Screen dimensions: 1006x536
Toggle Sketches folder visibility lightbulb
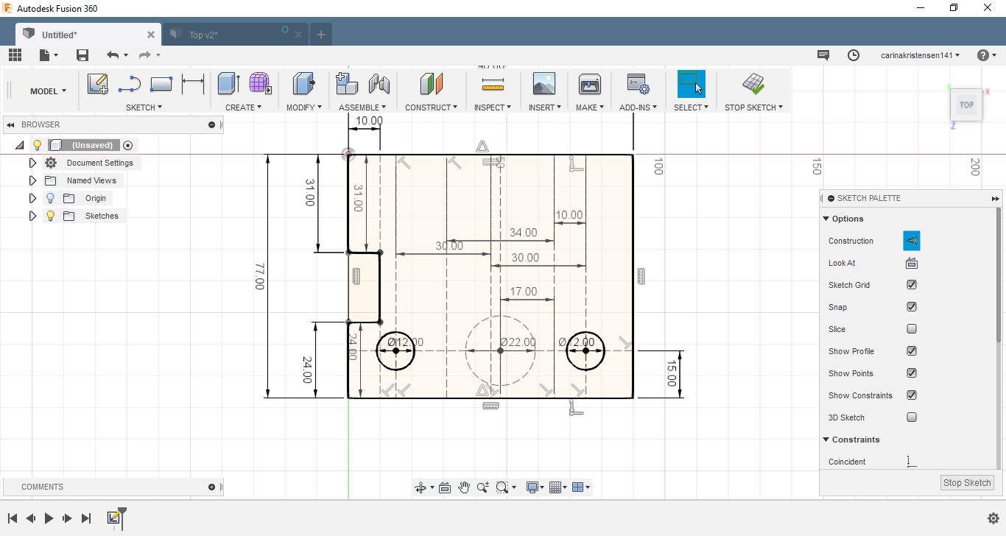[x=50, y=216]
